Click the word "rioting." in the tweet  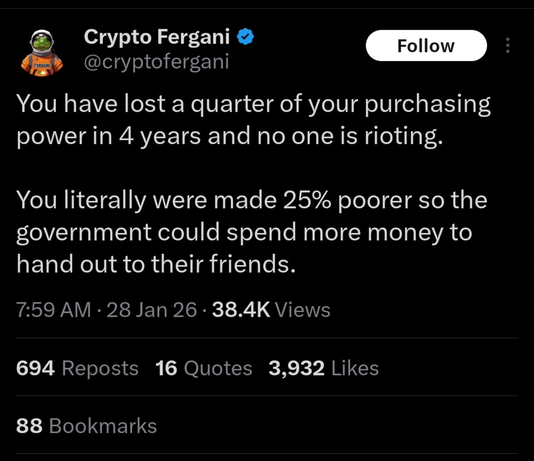pos(403,136)
